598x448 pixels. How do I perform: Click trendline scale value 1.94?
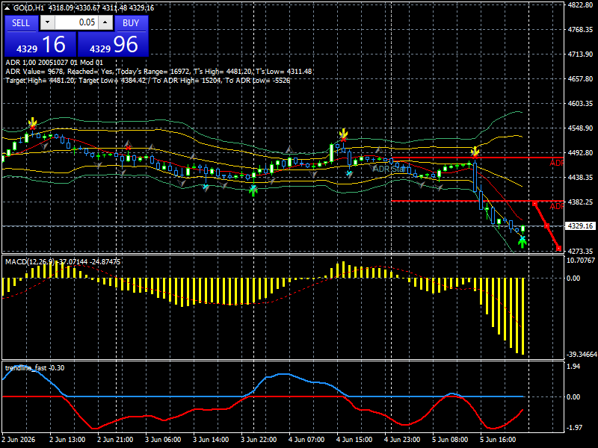[573, 367]
